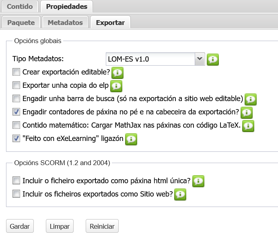Click the help icon next to Tipo Metadatos
Viewport: 278px width, 238px height.
click(213, 59)
